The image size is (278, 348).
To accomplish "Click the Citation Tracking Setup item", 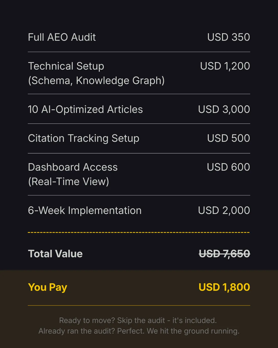I will pos(83,138).
